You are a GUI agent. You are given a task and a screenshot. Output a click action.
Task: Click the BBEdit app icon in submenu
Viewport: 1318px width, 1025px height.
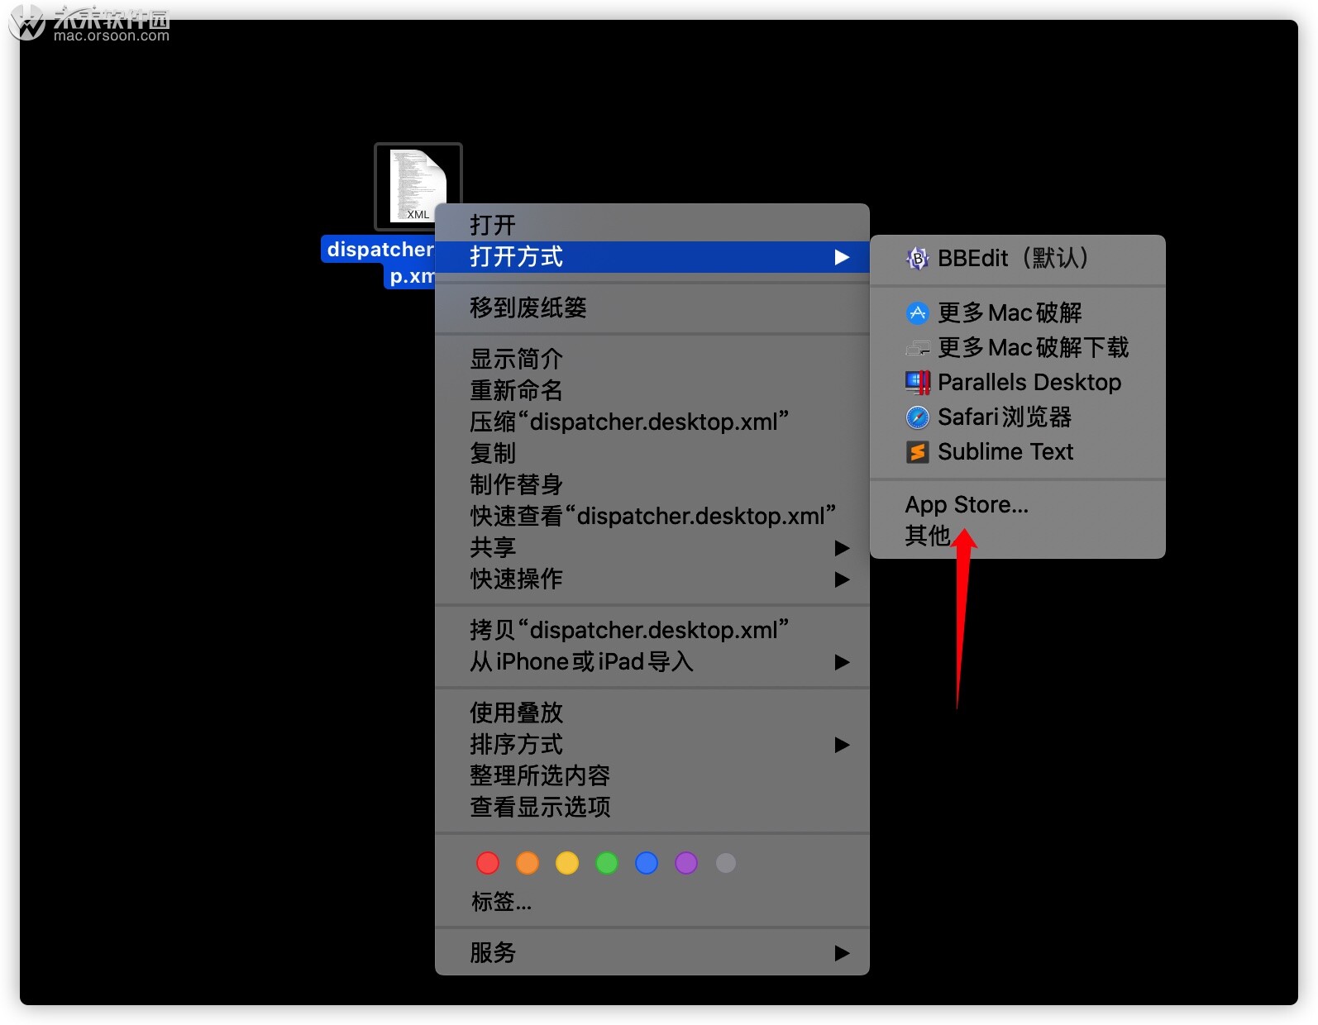pos(917,259)
